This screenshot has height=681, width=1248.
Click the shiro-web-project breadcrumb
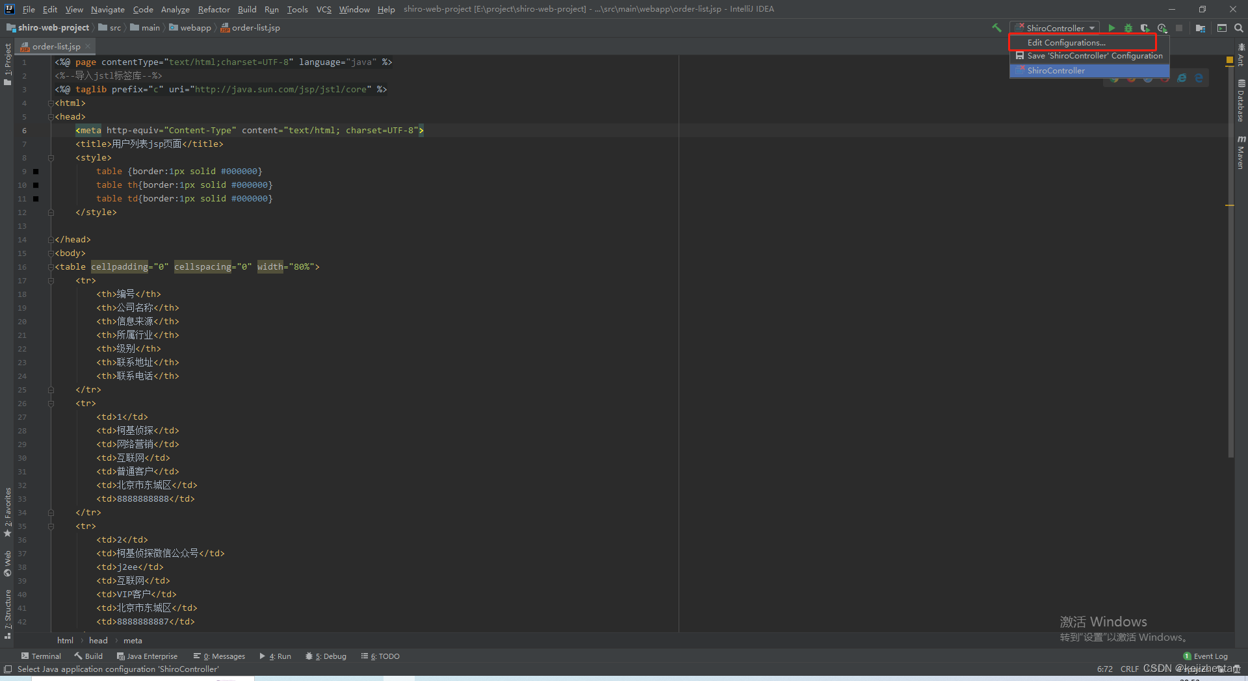point(48,27)
